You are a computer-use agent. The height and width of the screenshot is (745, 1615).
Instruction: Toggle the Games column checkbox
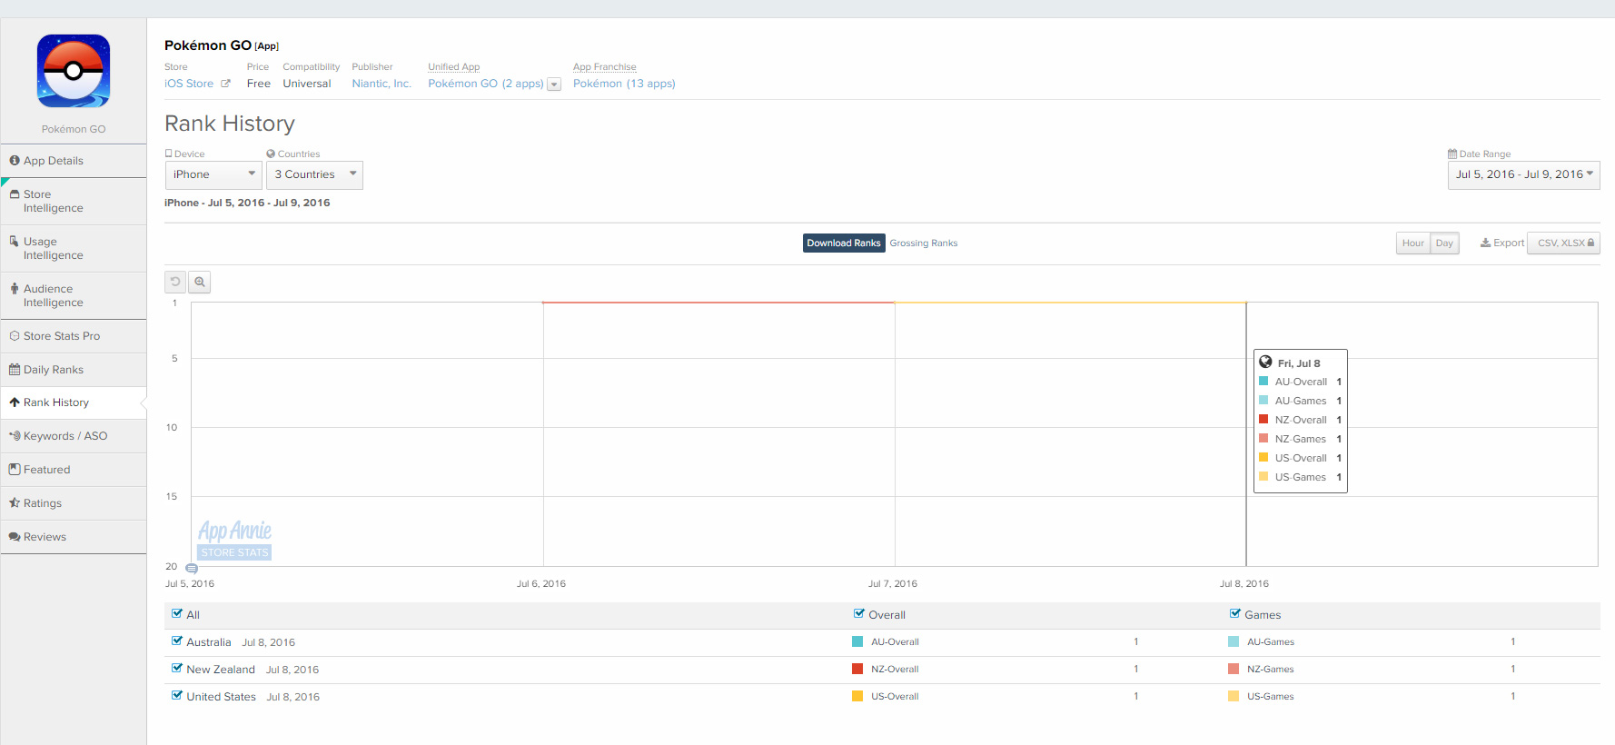click(x=1235, y=614)
